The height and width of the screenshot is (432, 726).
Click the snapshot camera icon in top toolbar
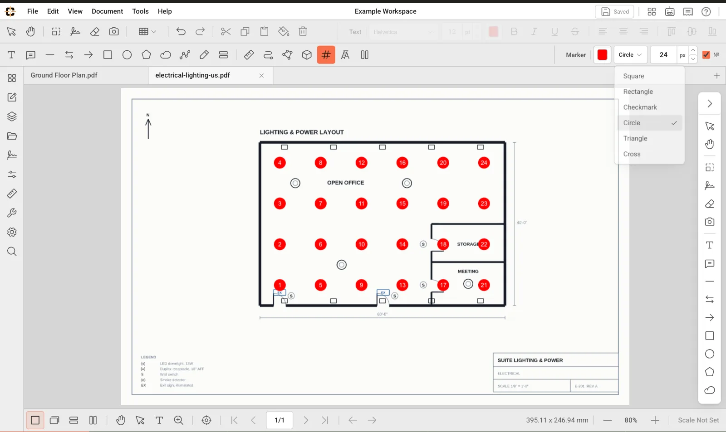(114, 32)
